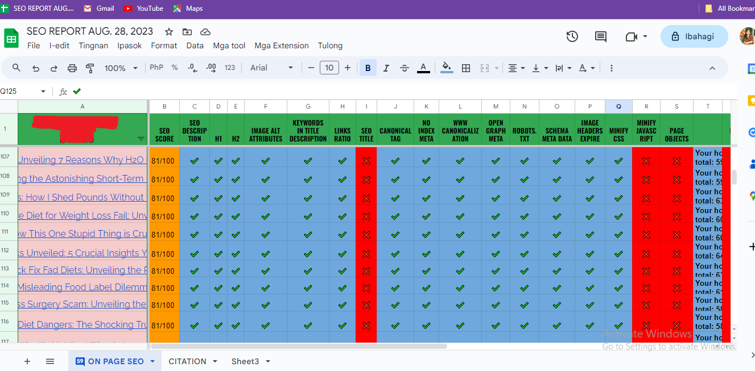Open the Ipasok menu
The height and width of the screenshot is (371, 755).
(x=130, y=45)
